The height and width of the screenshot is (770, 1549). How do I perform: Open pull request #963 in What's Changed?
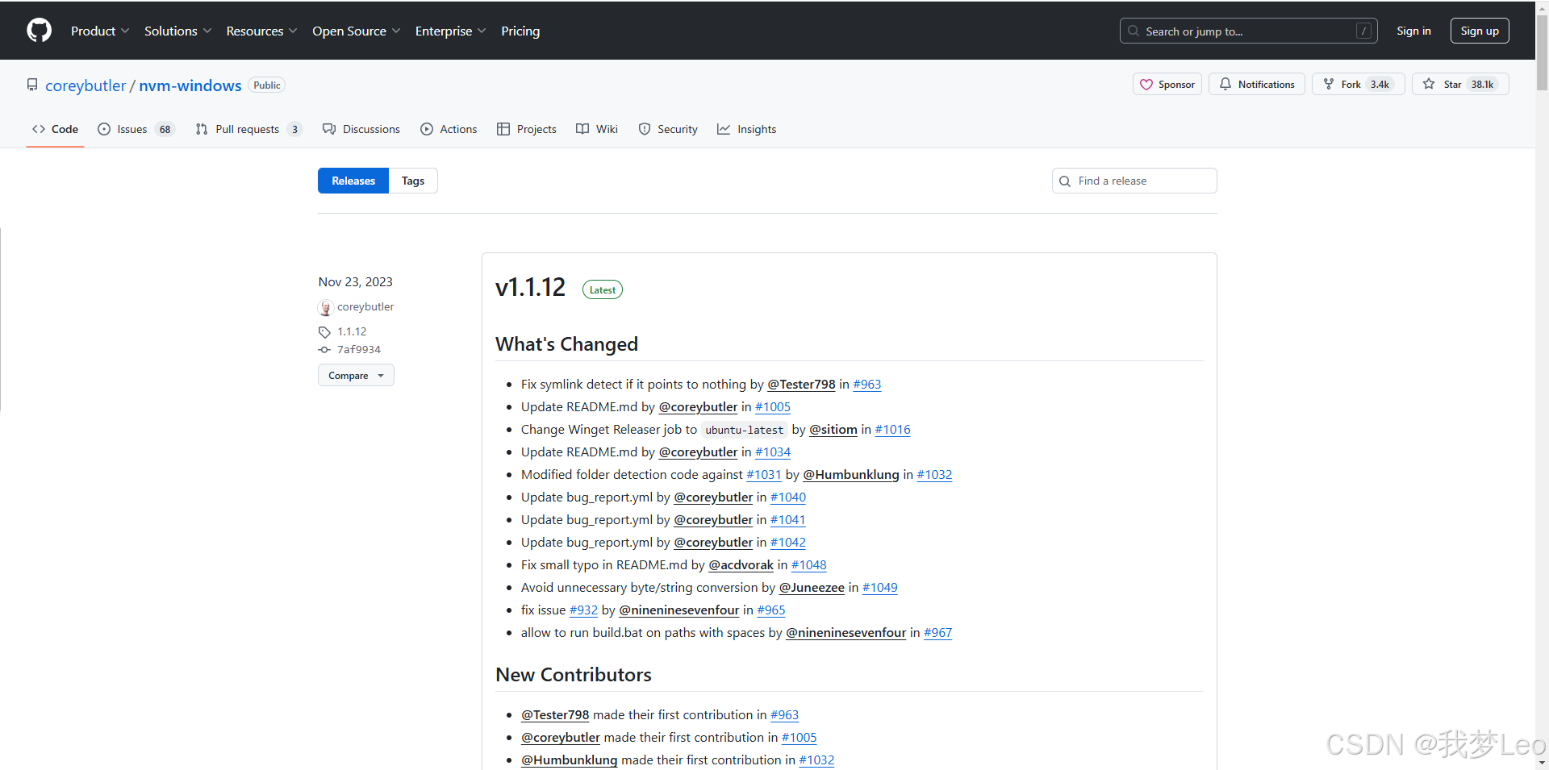pos(867,385)
